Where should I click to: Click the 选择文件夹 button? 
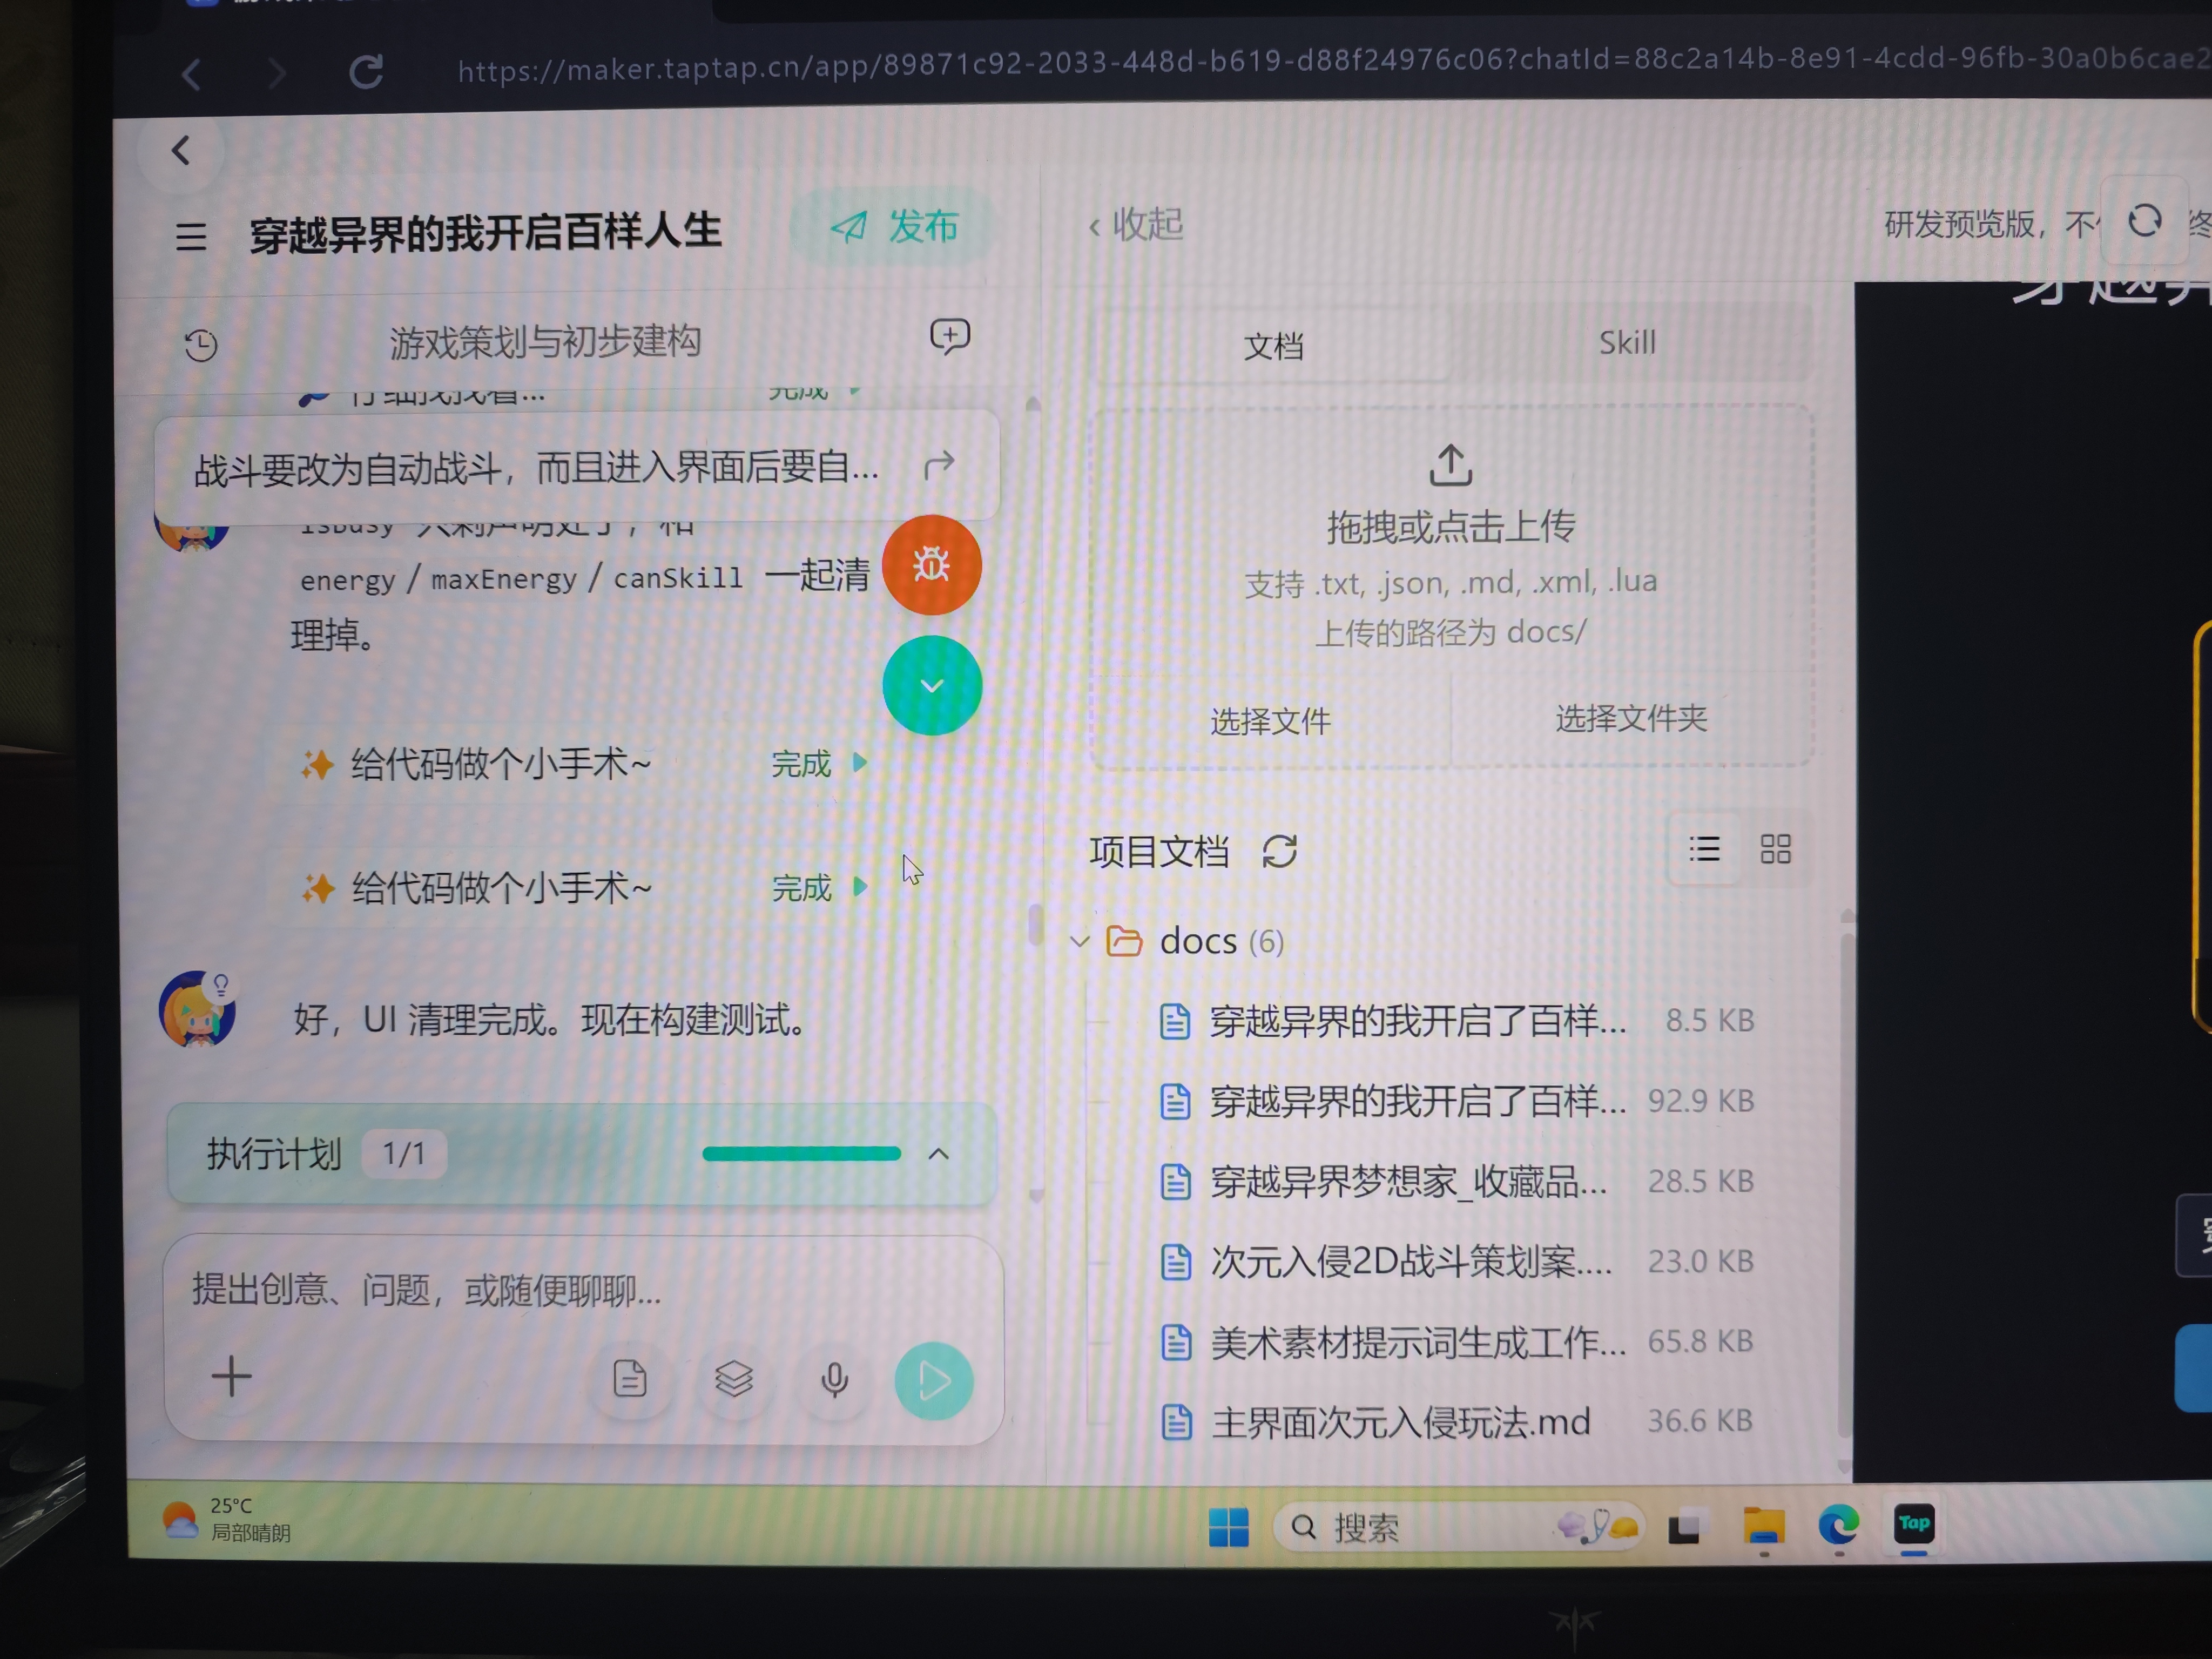pyautogui.click(x=1631, y=718)
